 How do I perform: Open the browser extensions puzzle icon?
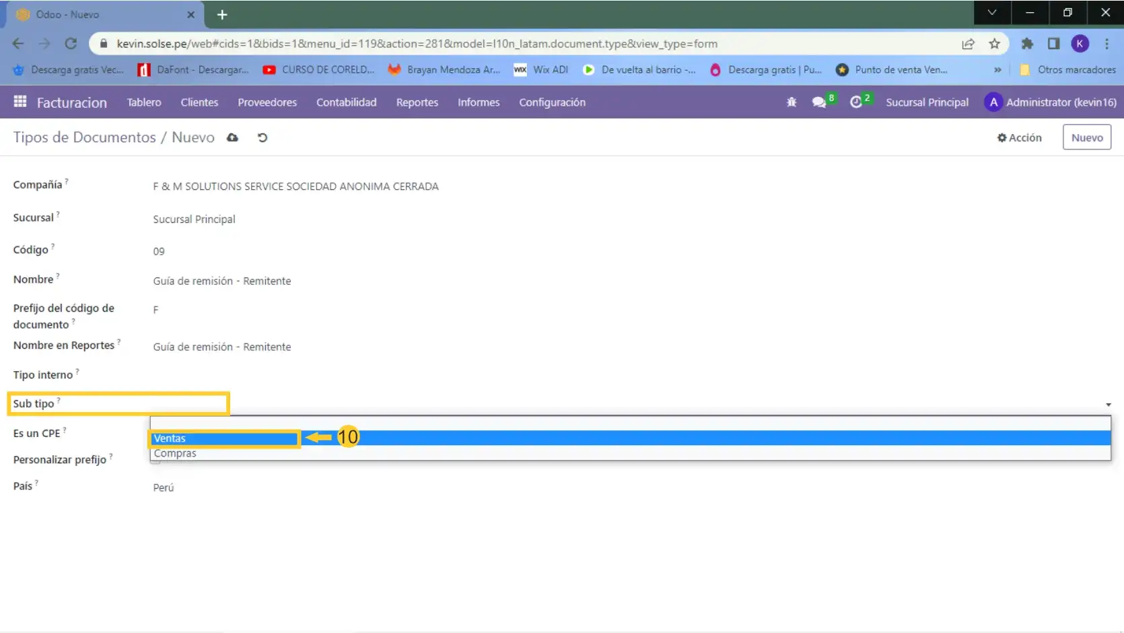(1027, 44)
